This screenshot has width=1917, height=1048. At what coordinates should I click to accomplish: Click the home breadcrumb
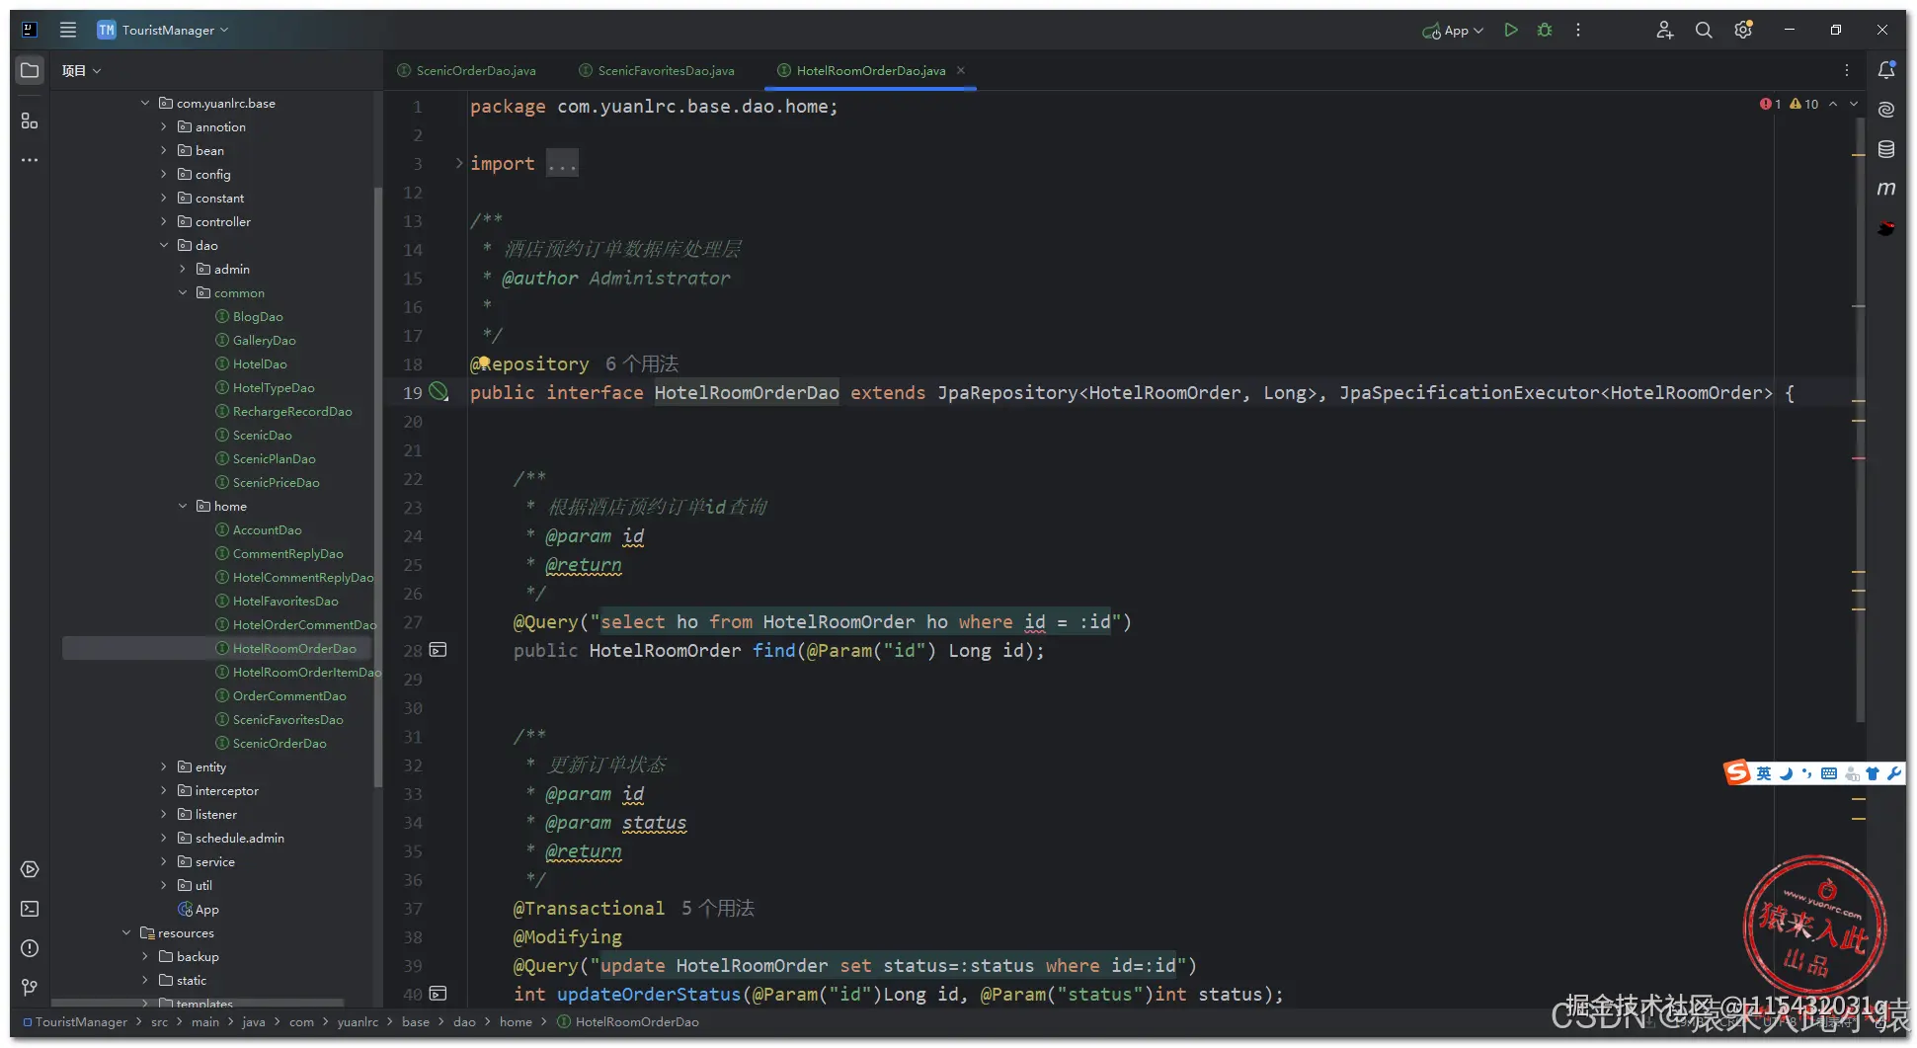coord(516,1021)
